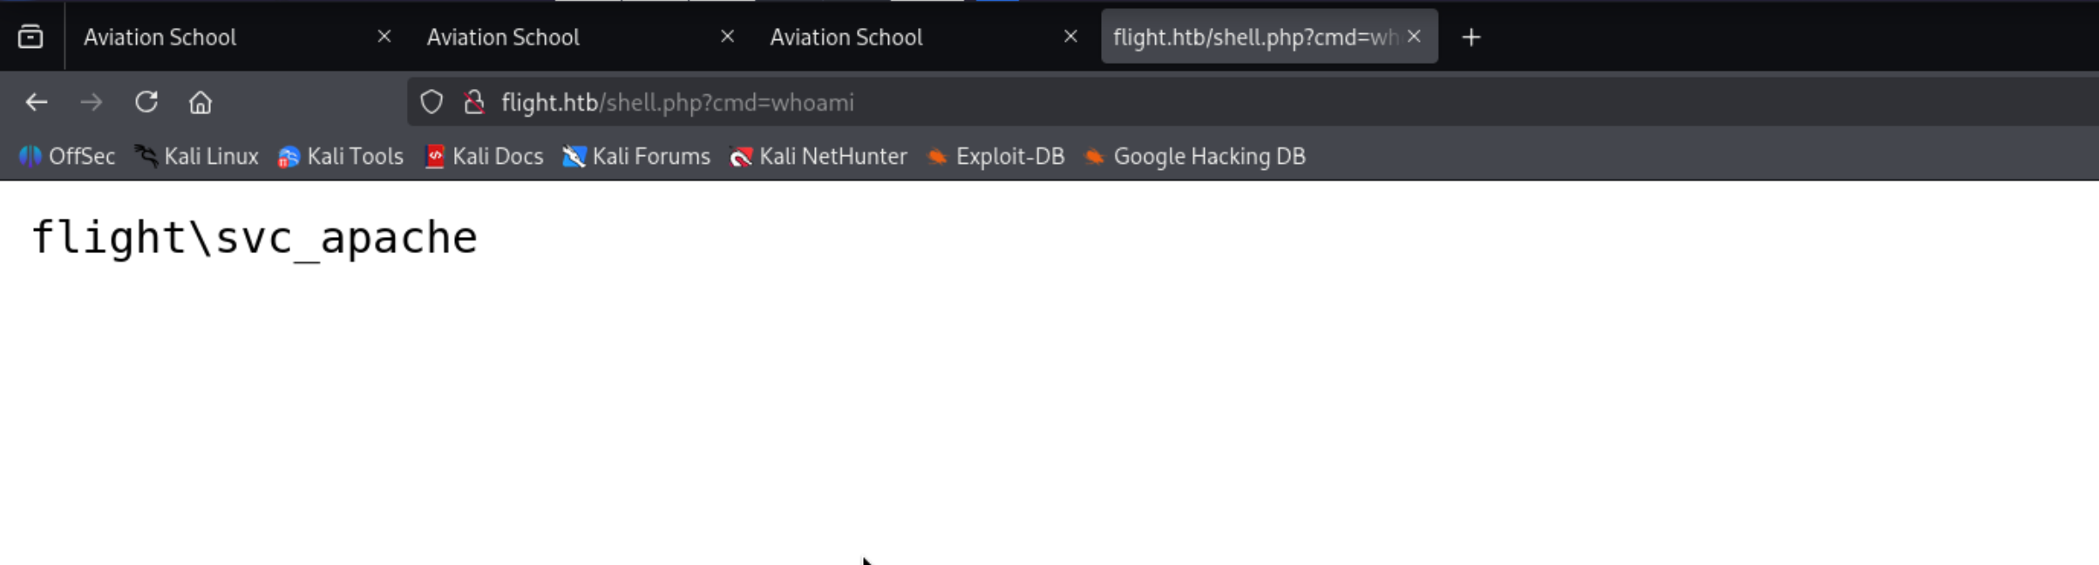Open the Kali Linux bookmark
The height and width of the screenshot is (565, 2099).
pos(197,157)
